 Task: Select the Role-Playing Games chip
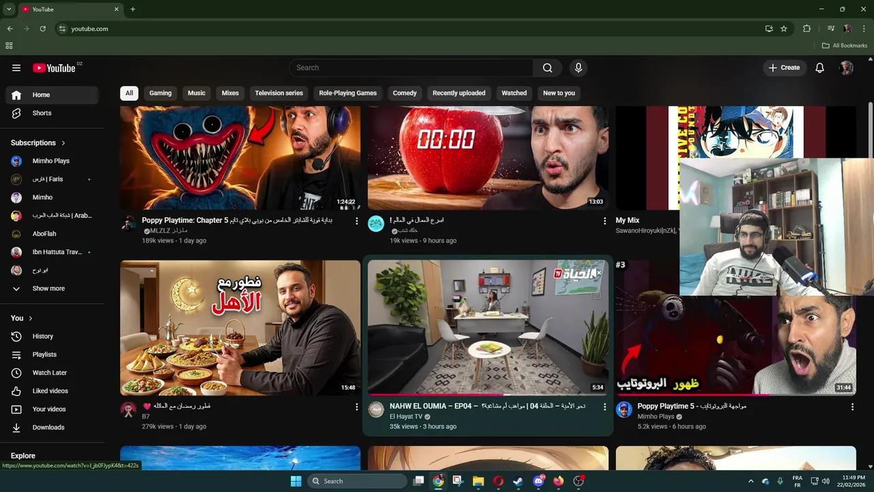(x=348, y=93)
